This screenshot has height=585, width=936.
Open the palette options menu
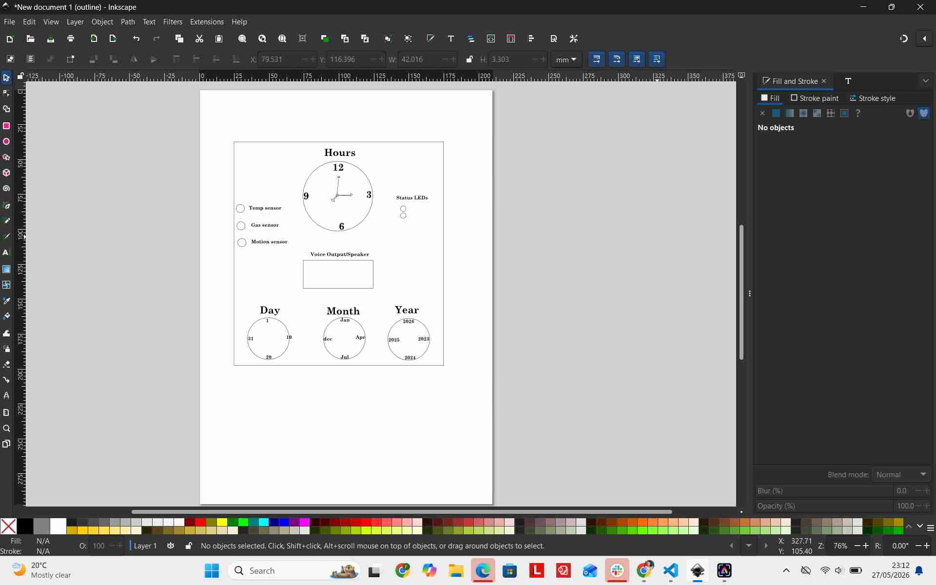[931, 528]
